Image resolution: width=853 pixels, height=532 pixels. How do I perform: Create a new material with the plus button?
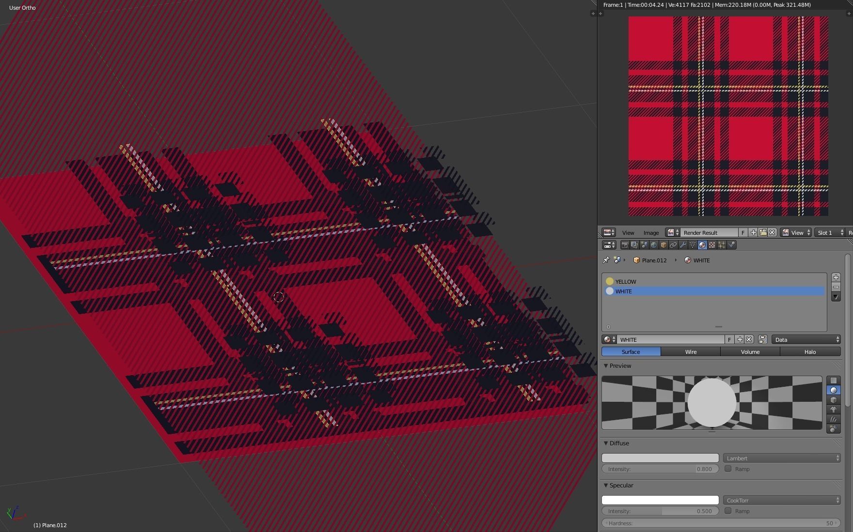coord(740,339)
